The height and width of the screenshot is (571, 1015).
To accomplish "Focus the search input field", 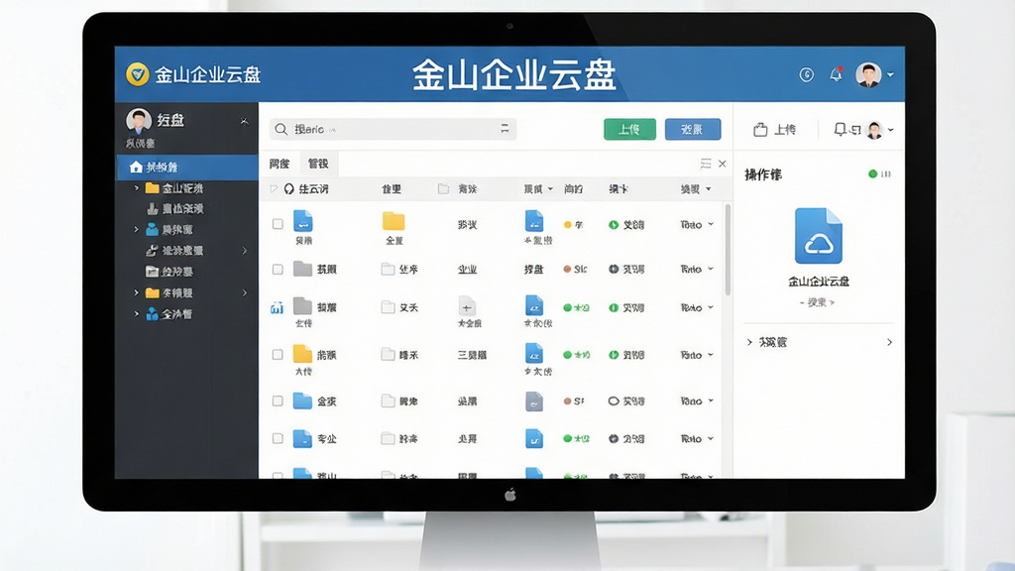I will (393, 130).
